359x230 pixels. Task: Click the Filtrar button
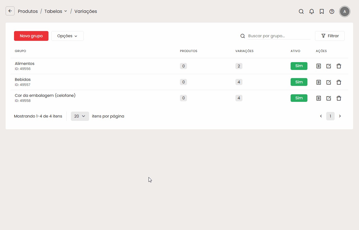[330, 36]
